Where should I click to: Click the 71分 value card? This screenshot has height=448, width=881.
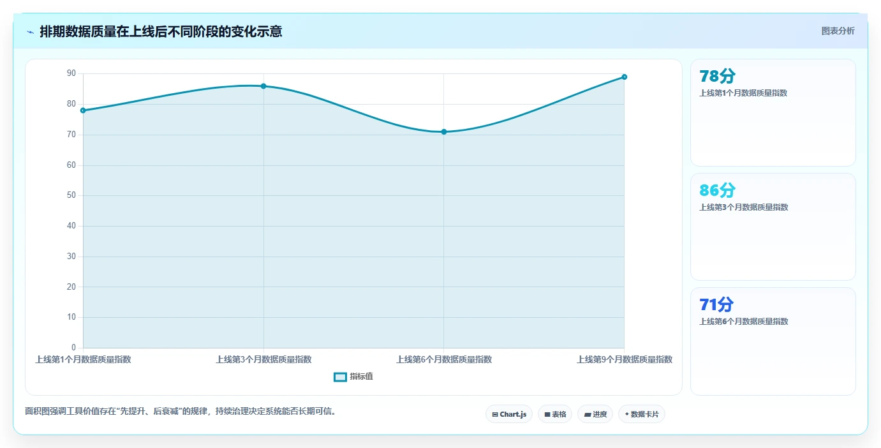[773, 341]
